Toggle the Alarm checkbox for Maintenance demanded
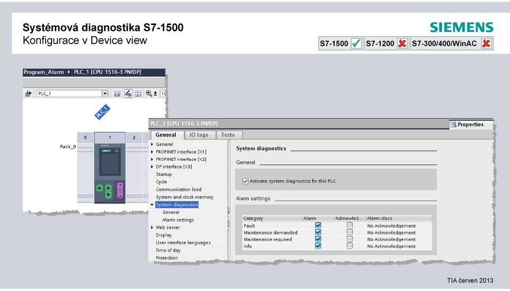510x291 pixels. 318,232
